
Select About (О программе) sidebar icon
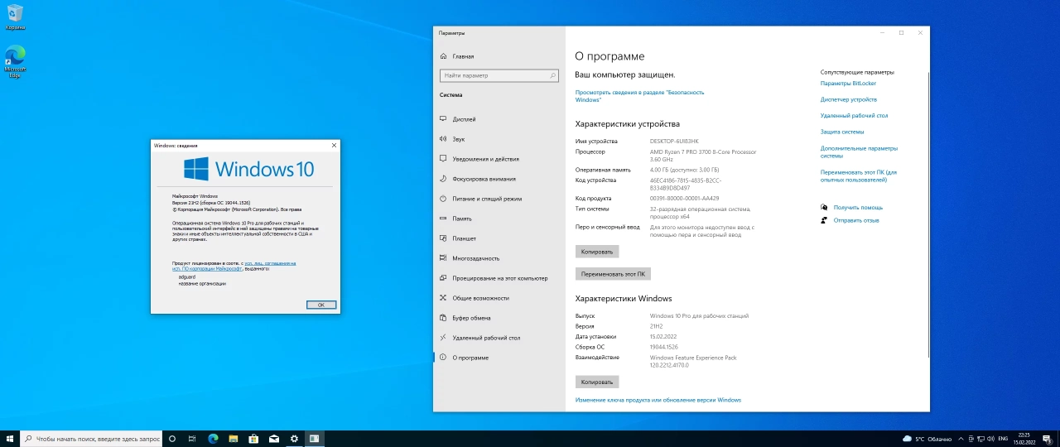click(442, 358)
